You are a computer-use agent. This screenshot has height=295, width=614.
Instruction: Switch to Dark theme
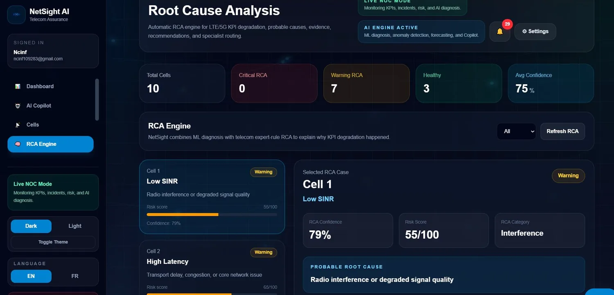tap(31, 226)
